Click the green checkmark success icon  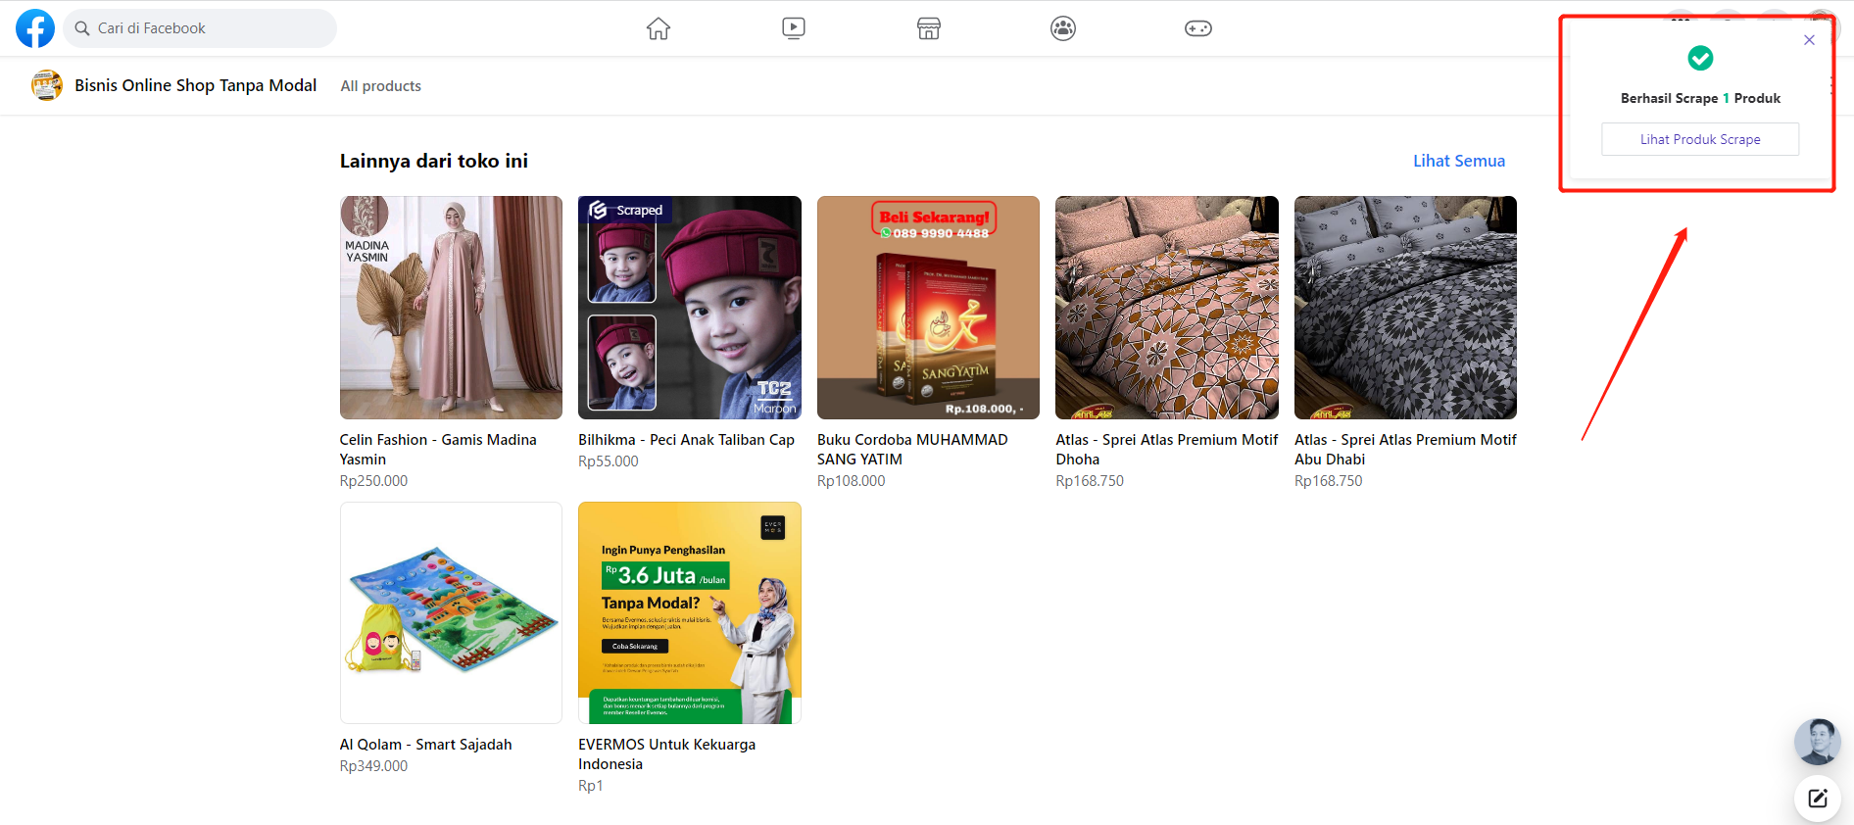pos(1700,58)
